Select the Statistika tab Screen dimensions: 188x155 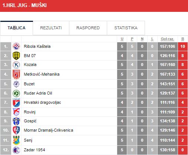click(x=126, y=28)
